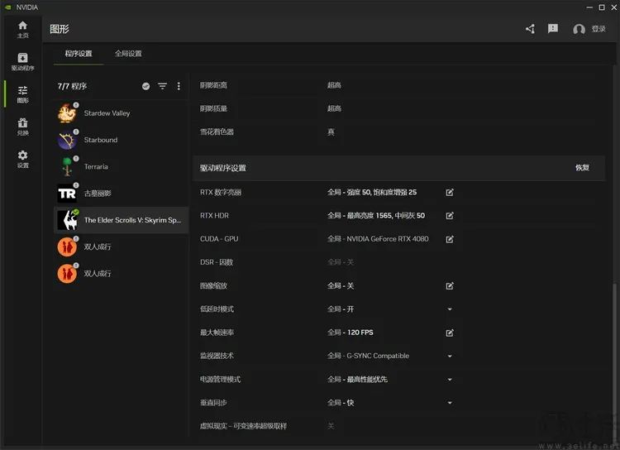The image size is (620, 450).
Task: Open the three-dot more options menu
Action: [179, 86]
